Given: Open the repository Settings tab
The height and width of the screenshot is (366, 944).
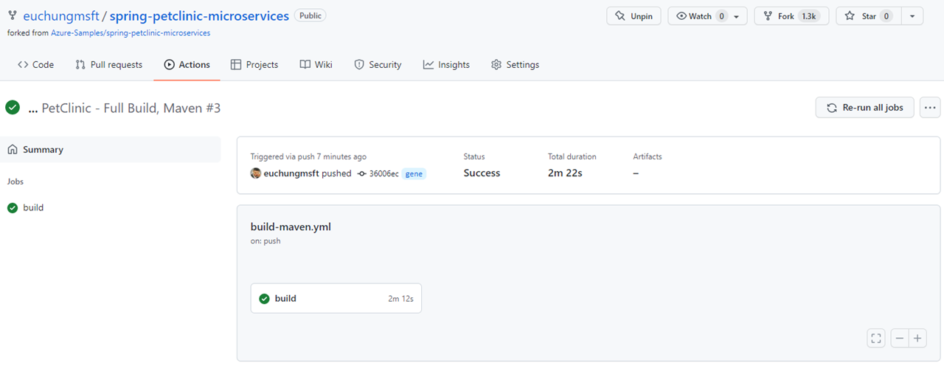Looking at the screenshot, I should [516, 65].
